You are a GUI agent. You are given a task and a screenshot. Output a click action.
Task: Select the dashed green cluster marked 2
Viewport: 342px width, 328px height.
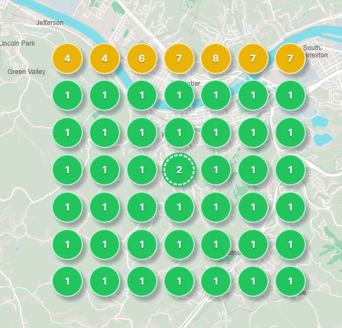(179, 170)
